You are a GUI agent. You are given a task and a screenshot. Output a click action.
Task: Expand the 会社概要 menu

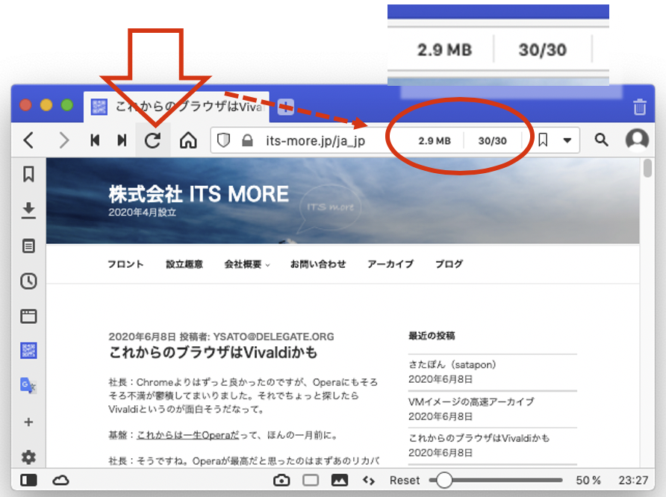tap(246, 264)
